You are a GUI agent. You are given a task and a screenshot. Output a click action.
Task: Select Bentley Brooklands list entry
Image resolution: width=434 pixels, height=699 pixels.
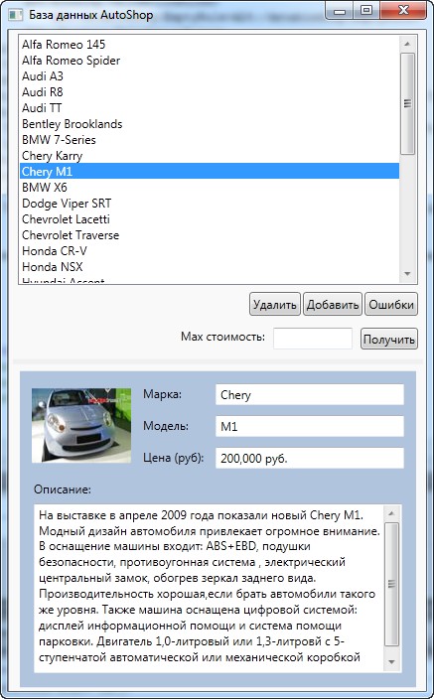tap(210, 124)
